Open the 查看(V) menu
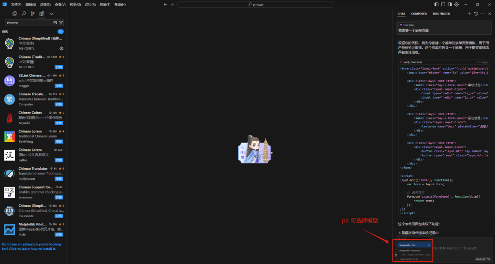495x264 pixels. 60,4
